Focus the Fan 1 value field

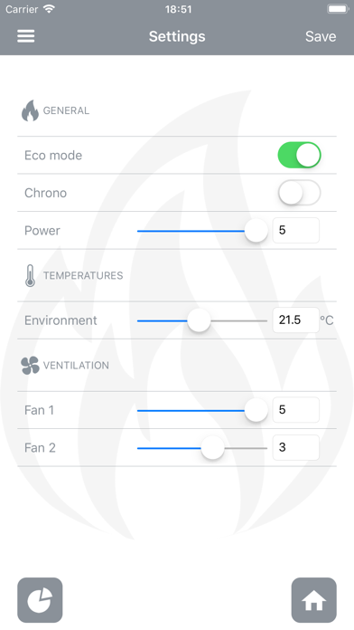coord(296,410)
